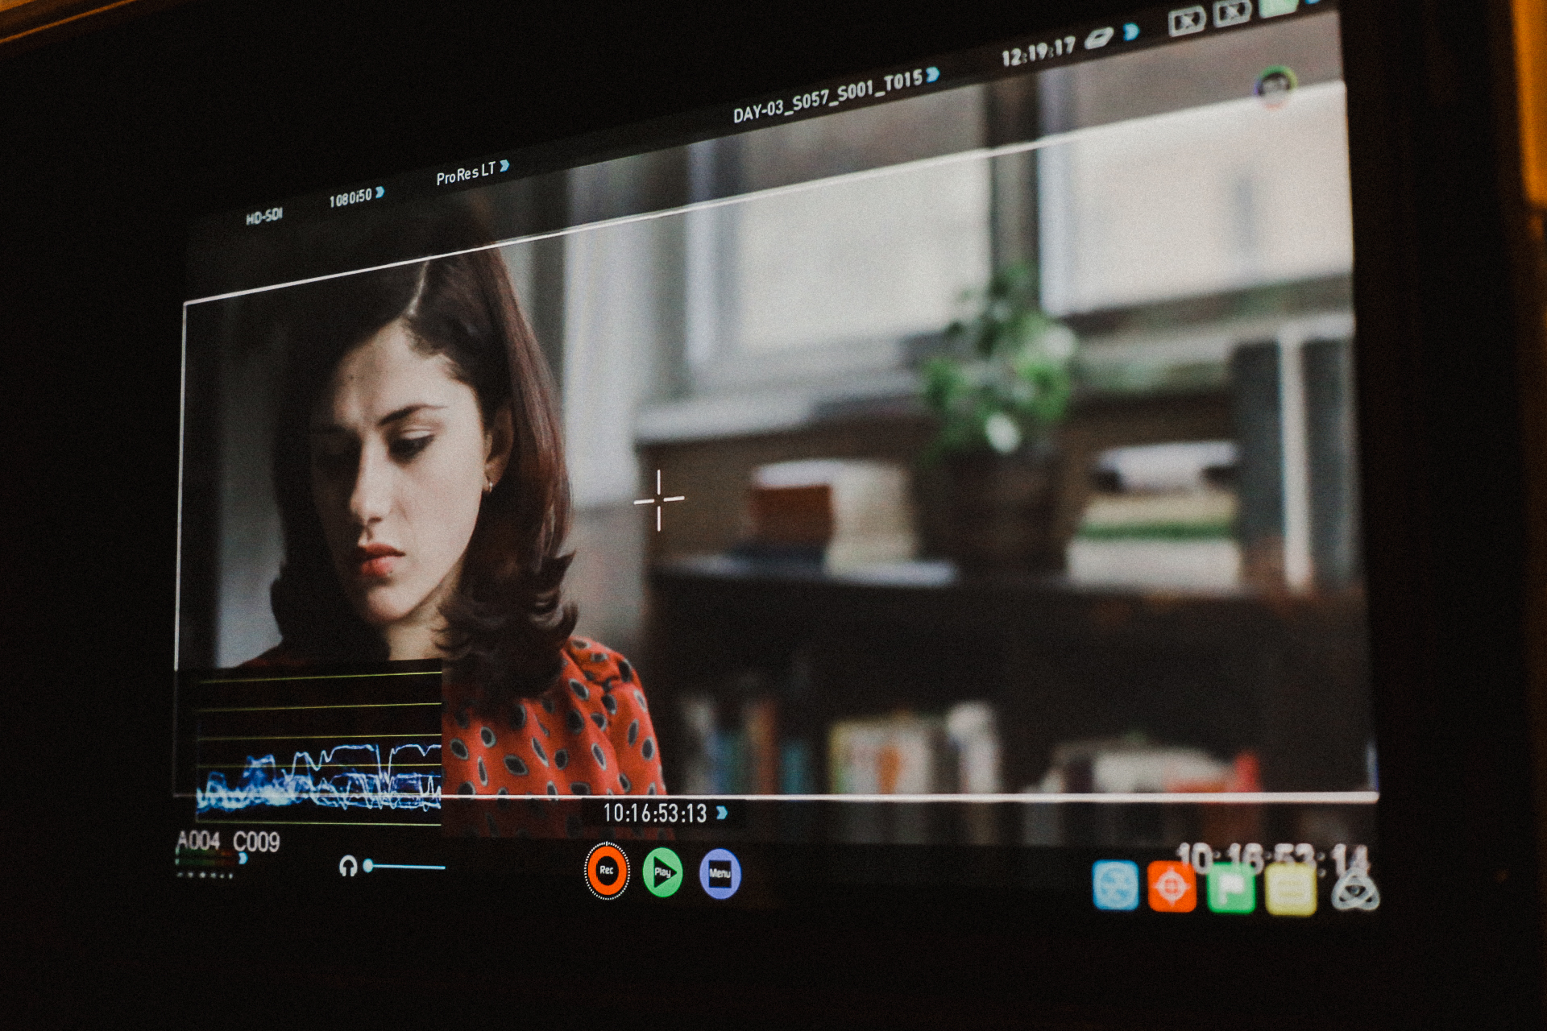Tap the 1080i50 format label
The height and width of the screenshot is (1031, 1547).
(350, 197)
